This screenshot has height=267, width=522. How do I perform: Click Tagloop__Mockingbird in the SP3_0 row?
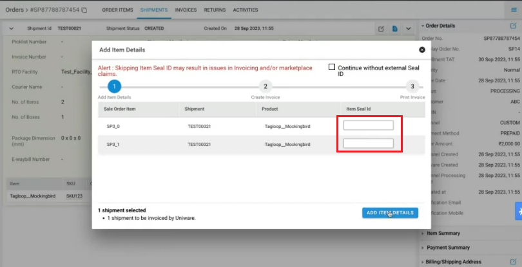pyautogui.click(x=287, y=126)
